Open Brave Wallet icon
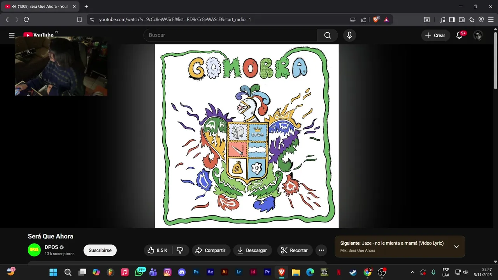Viewport: 498px width, 280px height. pyautogui.click(x=462, y=19)
